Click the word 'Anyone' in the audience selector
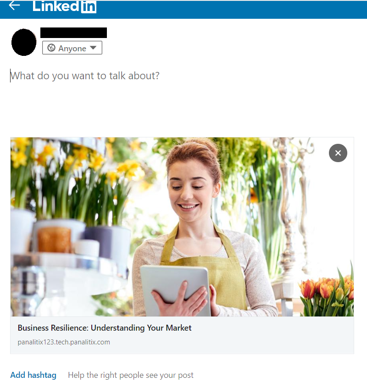Image resolution: width=367 pixels, height=387 pixels. click(x=72, y=49)
